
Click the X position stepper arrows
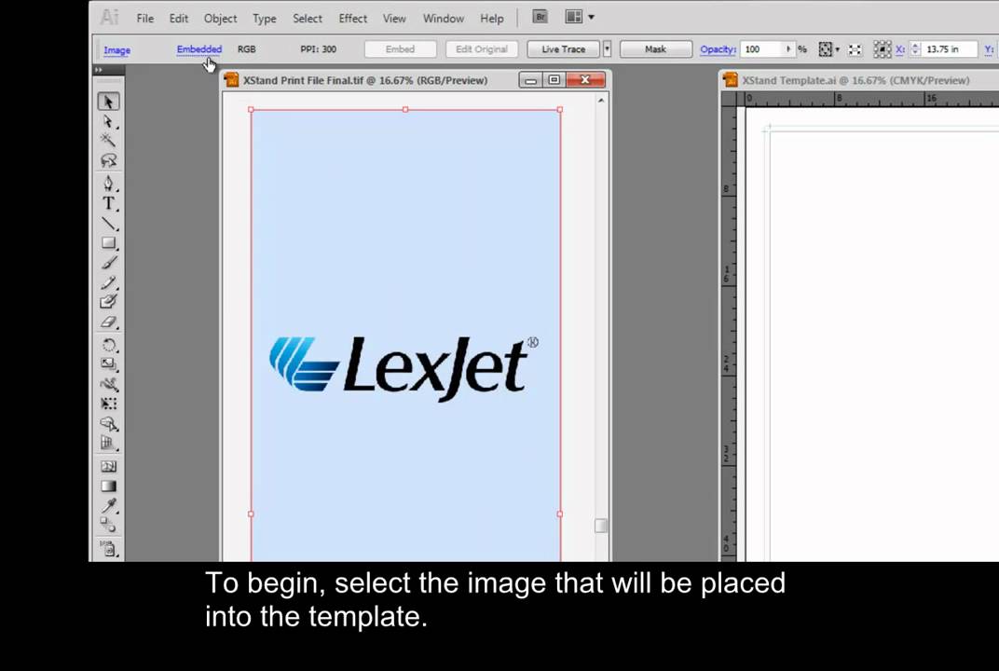915,49
